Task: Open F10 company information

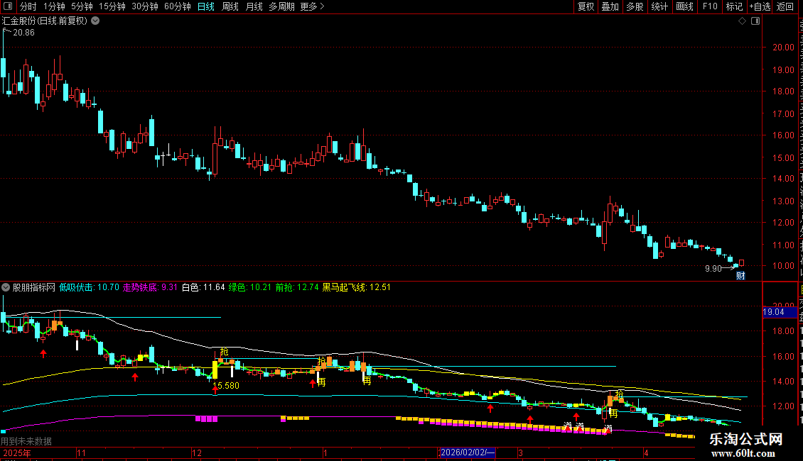Action: pos(710,6)
